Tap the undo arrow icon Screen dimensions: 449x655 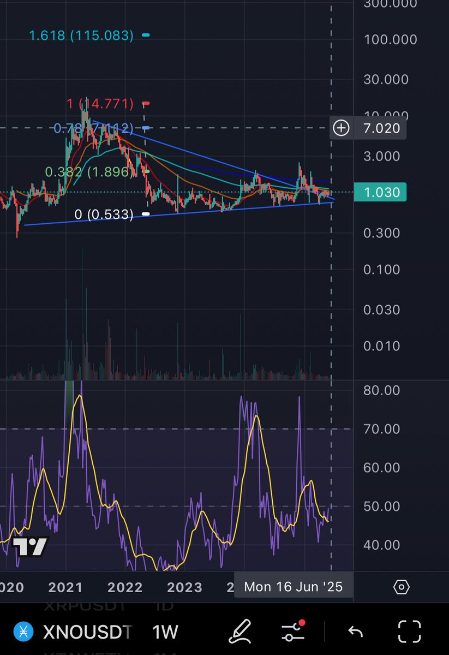(356, 632)
